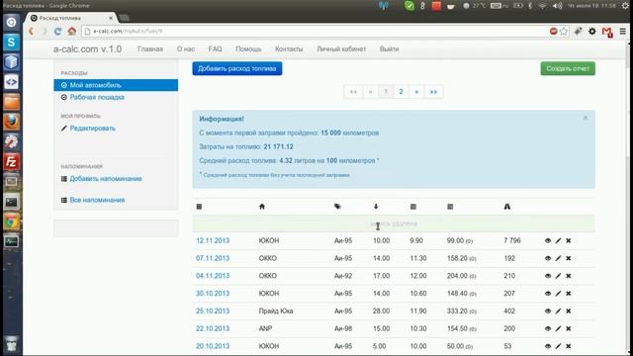View details of the 20.10.2013 entry
The height and width of the screenshot is (356, 633).
click(548, 346)
